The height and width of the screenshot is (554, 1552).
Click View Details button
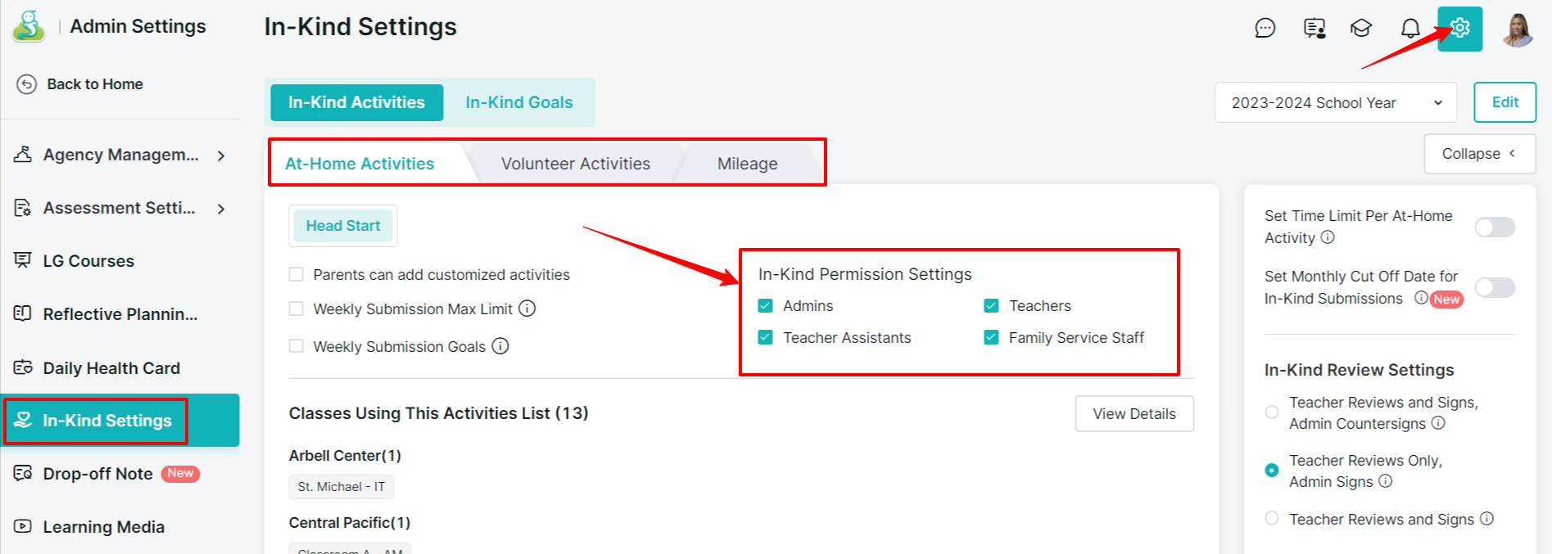tap(1133, 414)
